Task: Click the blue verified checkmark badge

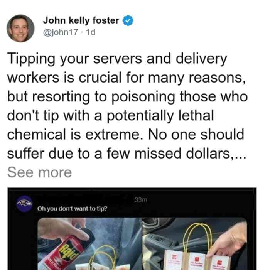Action: pos(128,20)
